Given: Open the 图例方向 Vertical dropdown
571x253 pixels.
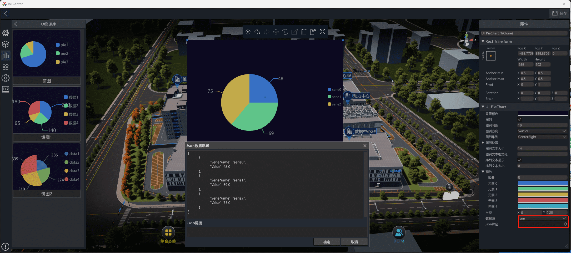Looking at the screenshot, I should (x=542, y=131).
